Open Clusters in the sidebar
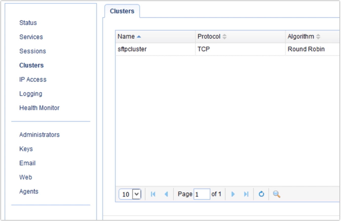 pyautogui.click(x=31, y=65)
